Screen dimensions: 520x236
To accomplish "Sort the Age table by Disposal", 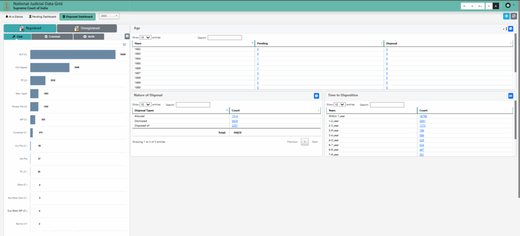I will point(448,43).
